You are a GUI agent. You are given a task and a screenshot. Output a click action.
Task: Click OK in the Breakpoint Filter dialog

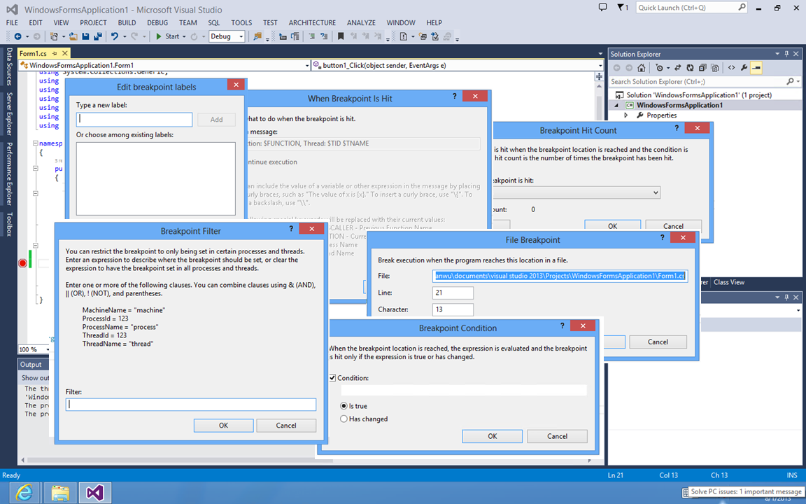223,425
